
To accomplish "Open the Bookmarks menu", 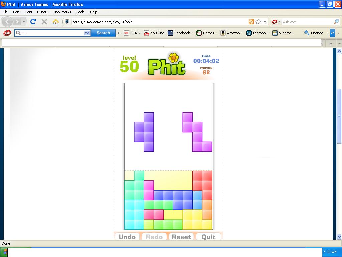I will pos(62,12).
